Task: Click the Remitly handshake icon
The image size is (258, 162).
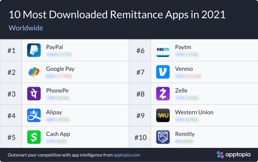Action: pyautogui.click(x=163, y=137)
